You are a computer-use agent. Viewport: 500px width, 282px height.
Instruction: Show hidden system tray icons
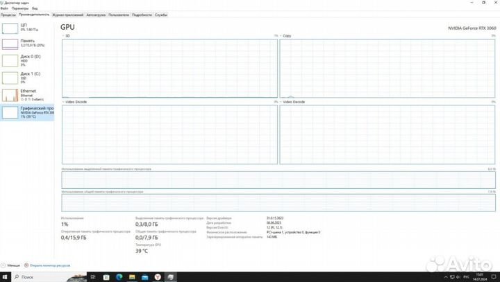pos(446,277)
